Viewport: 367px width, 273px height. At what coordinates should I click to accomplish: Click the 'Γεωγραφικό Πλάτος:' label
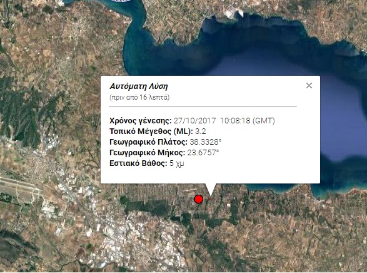pos(148,142)
